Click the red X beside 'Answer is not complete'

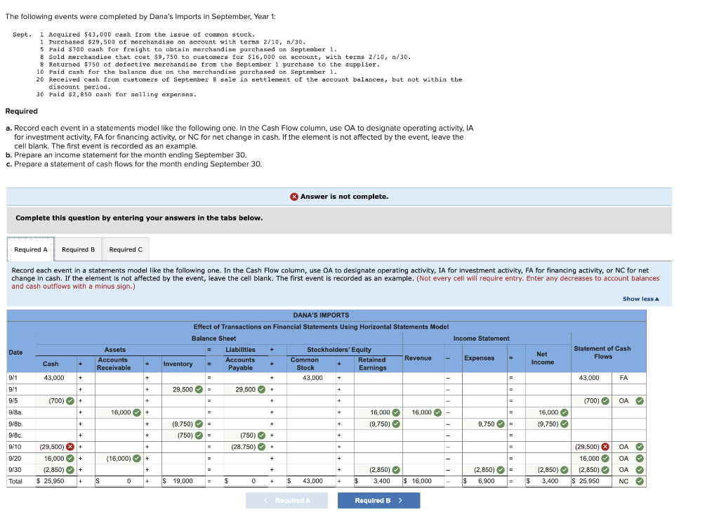pyautogui.click(x=294, y=197)
